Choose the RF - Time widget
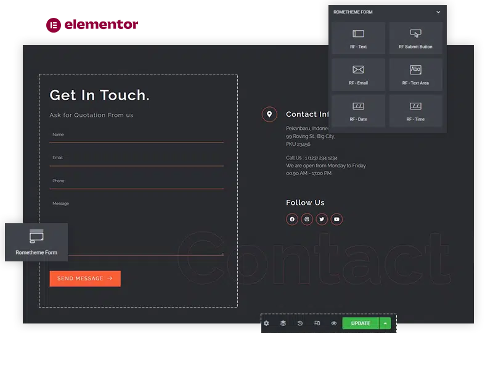 [x=415, y=111]
